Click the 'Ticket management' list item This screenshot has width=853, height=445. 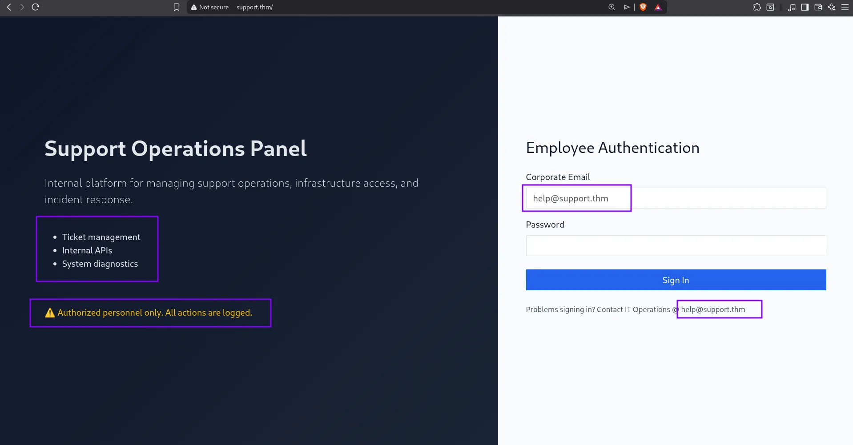[x=101, y=237]
